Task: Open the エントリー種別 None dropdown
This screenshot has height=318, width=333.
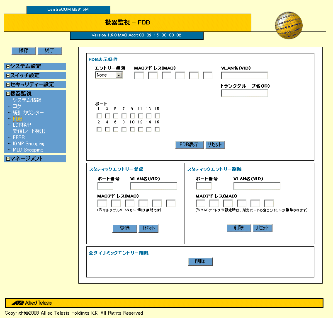Action: click(x=109, y=75)
